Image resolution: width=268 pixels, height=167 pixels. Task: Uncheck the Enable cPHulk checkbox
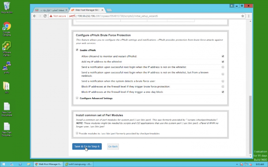77,50
